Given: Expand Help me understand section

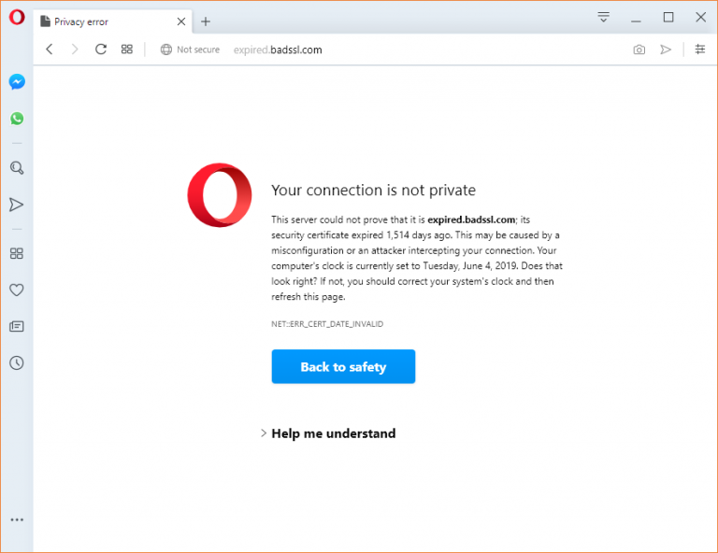Looking at the screenshot, I should pyautogui.click(x=328, y=433).
